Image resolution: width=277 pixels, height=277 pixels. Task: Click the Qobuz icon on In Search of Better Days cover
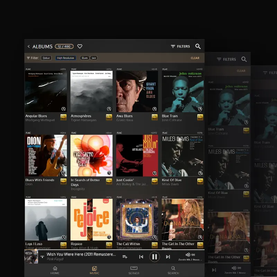[x=109, y=173]
